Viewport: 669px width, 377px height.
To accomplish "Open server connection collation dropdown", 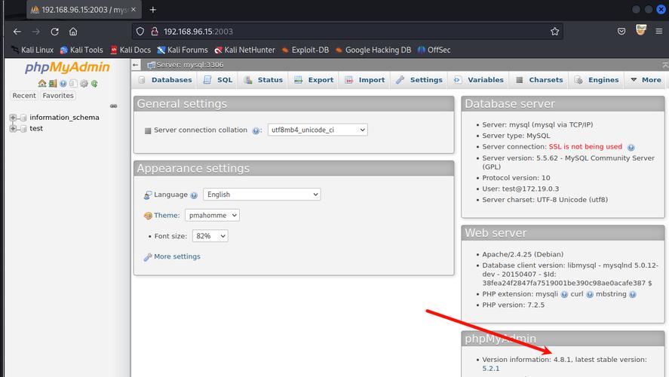I will point(318,130).
